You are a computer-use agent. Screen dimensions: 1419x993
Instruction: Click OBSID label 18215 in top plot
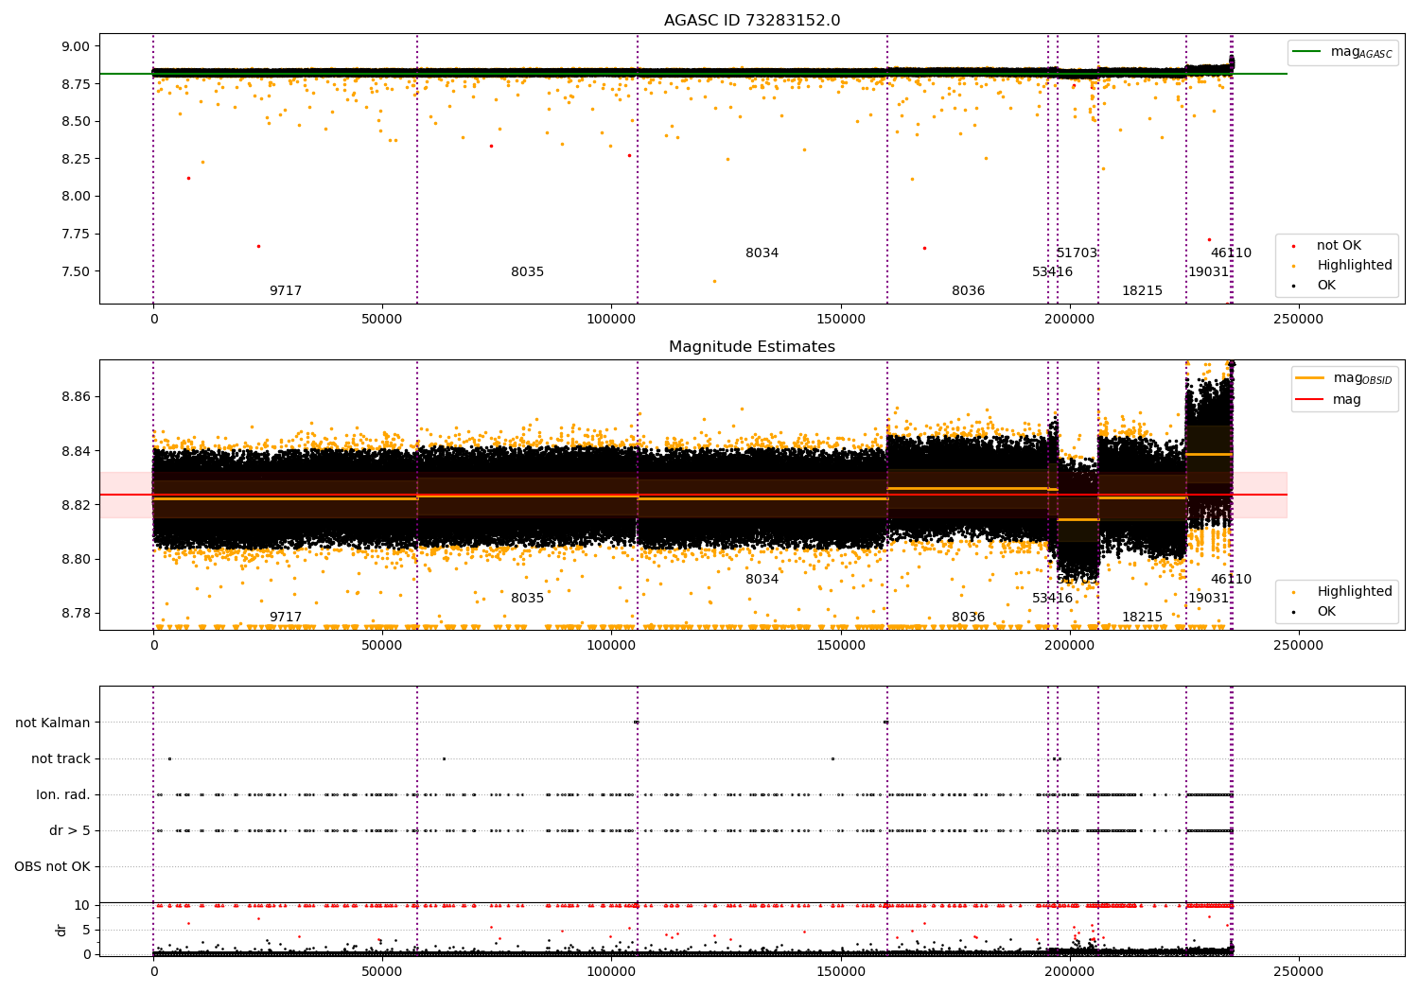click(x=1143, y=291)
